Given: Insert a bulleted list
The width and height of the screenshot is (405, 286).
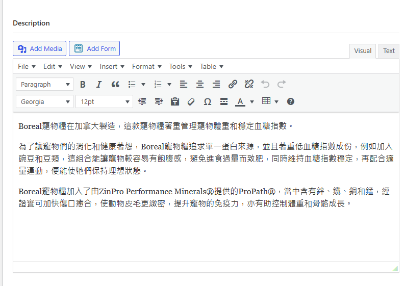Looking at the screenshot, I should (x=132, y=84).
